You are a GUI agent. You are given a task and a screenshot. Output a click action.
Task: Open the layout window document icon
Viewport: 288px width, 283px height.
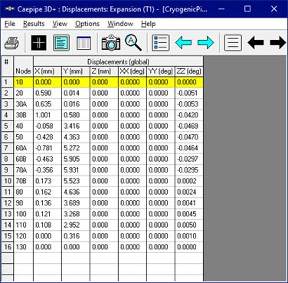(x=61, y=43)
